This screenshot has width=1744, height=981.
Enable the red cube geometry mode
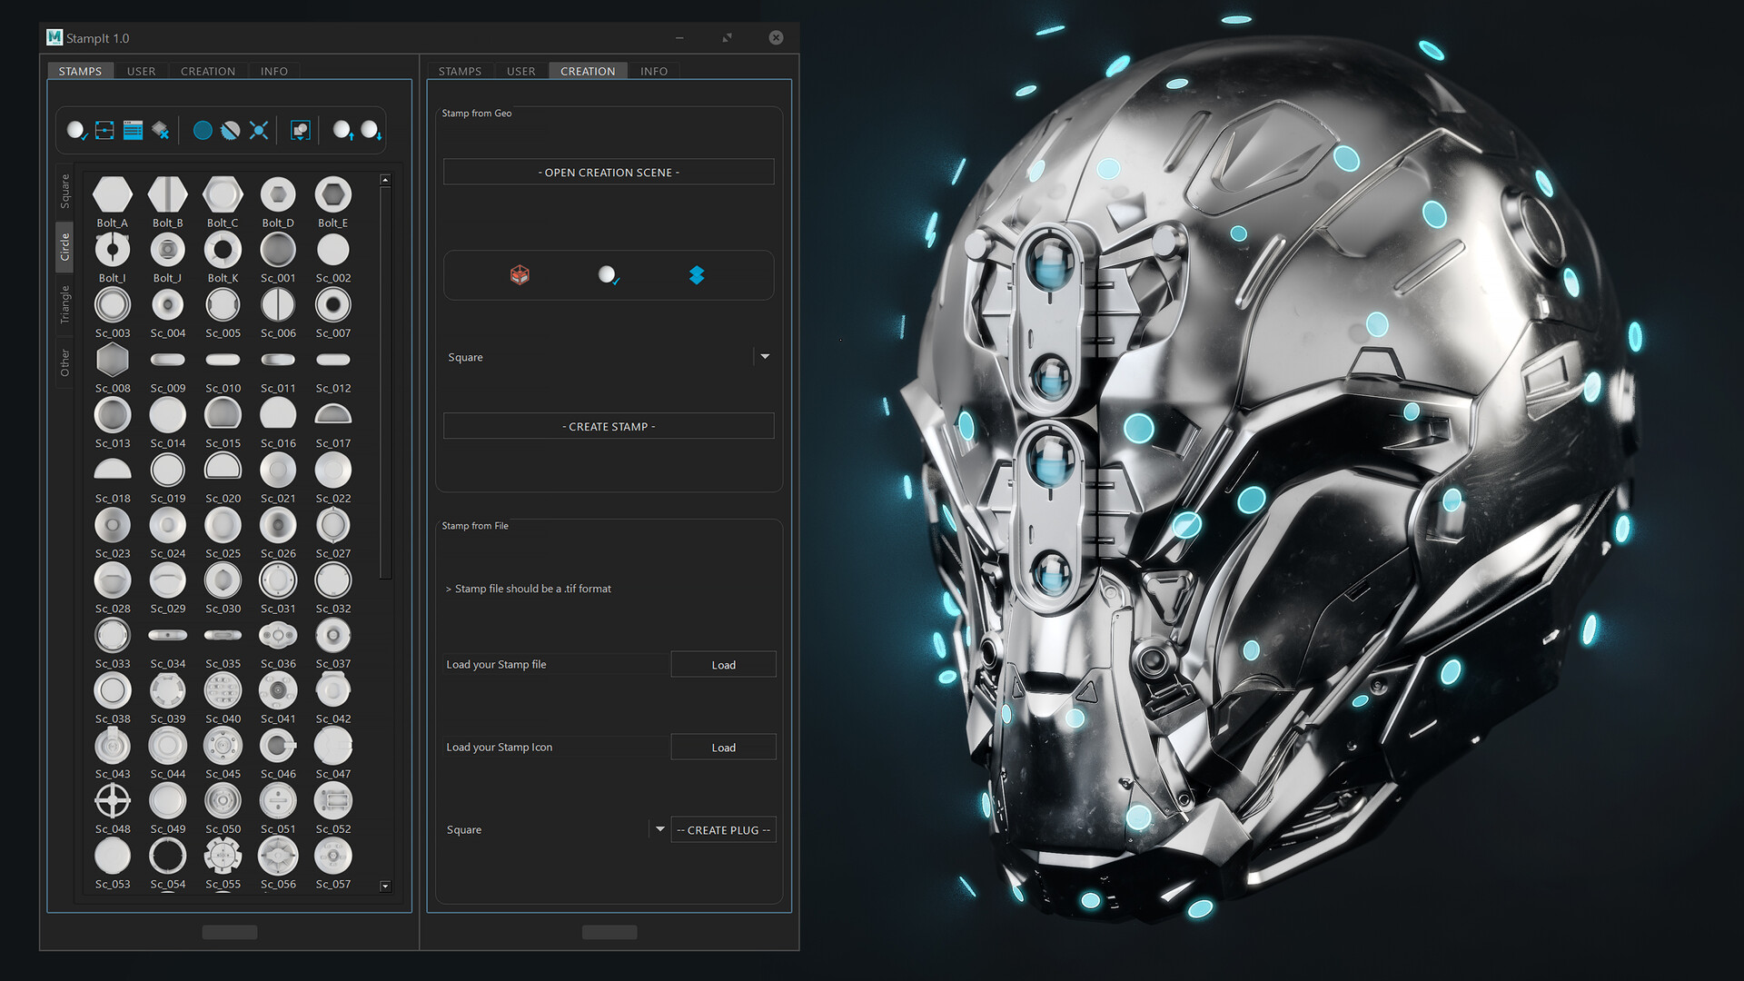pyautogui.click(x=519, y=275)
